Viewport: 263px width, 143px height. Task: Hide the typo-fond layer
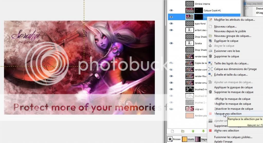tap(171, 24)
